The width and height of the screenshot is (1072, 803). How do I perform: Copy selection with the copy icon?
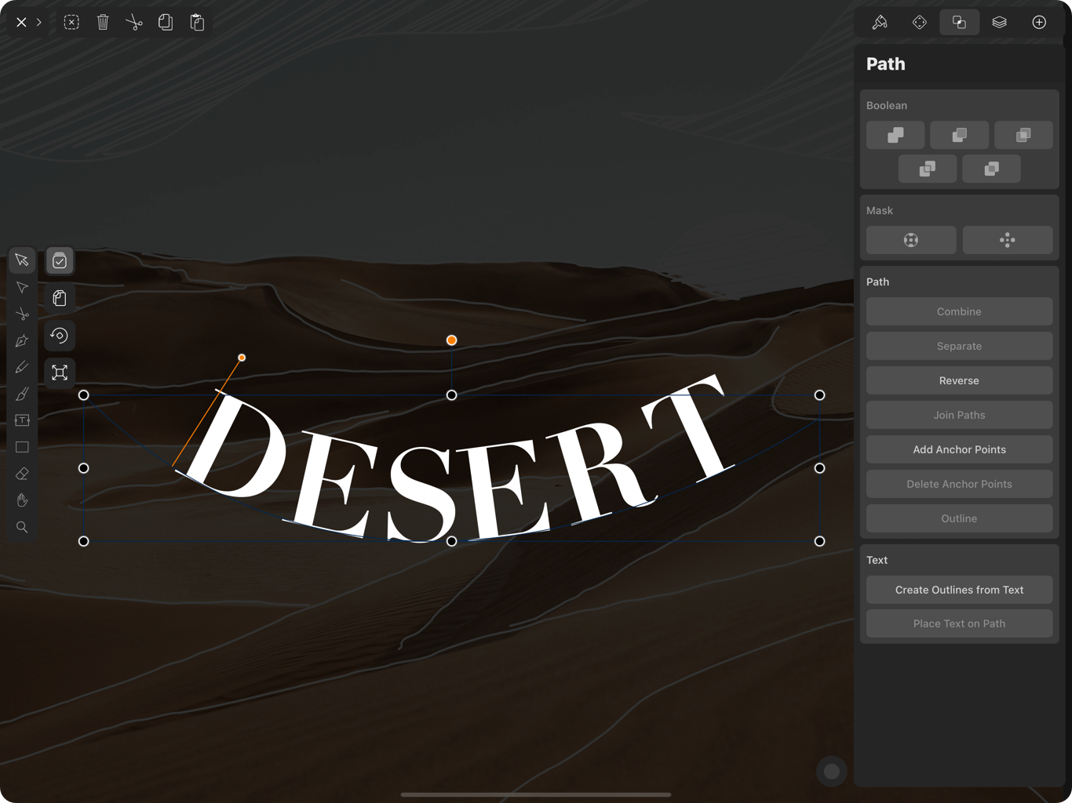166,22
